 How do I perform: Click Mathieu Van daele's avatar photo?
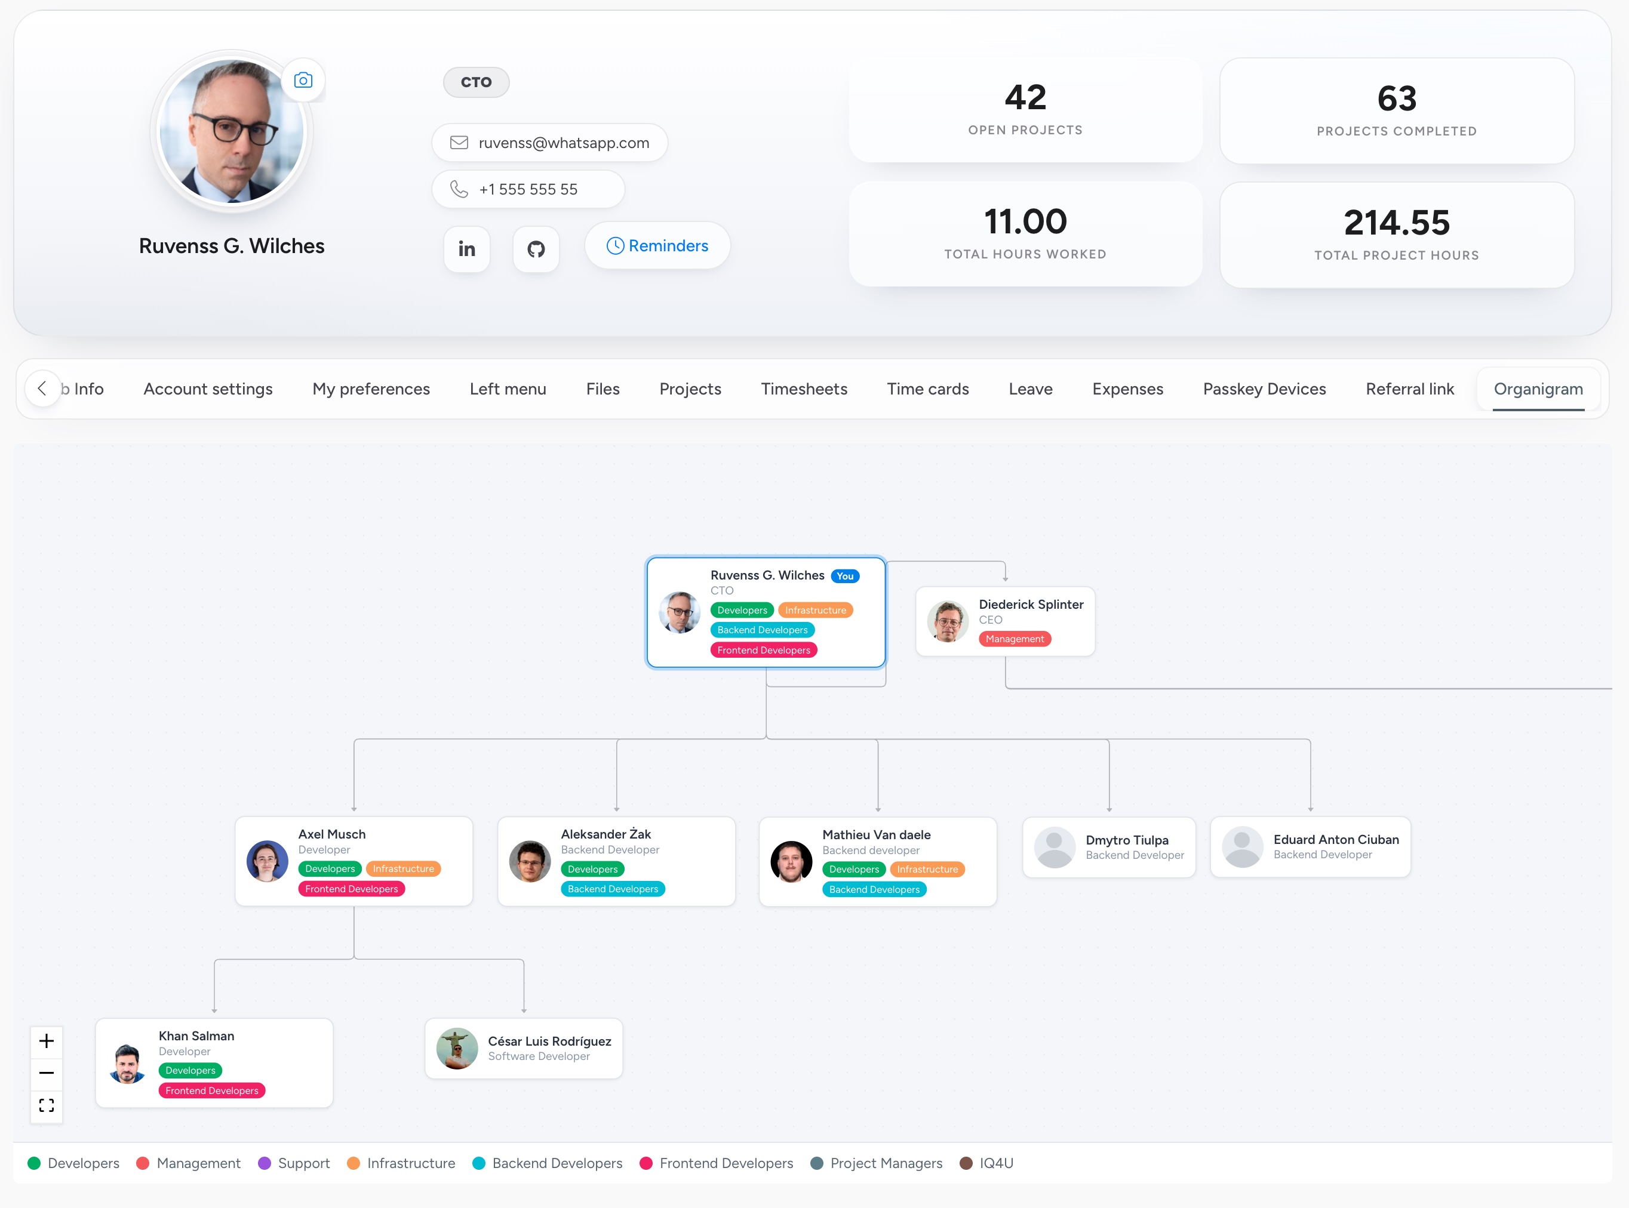[x=791, y=862]
